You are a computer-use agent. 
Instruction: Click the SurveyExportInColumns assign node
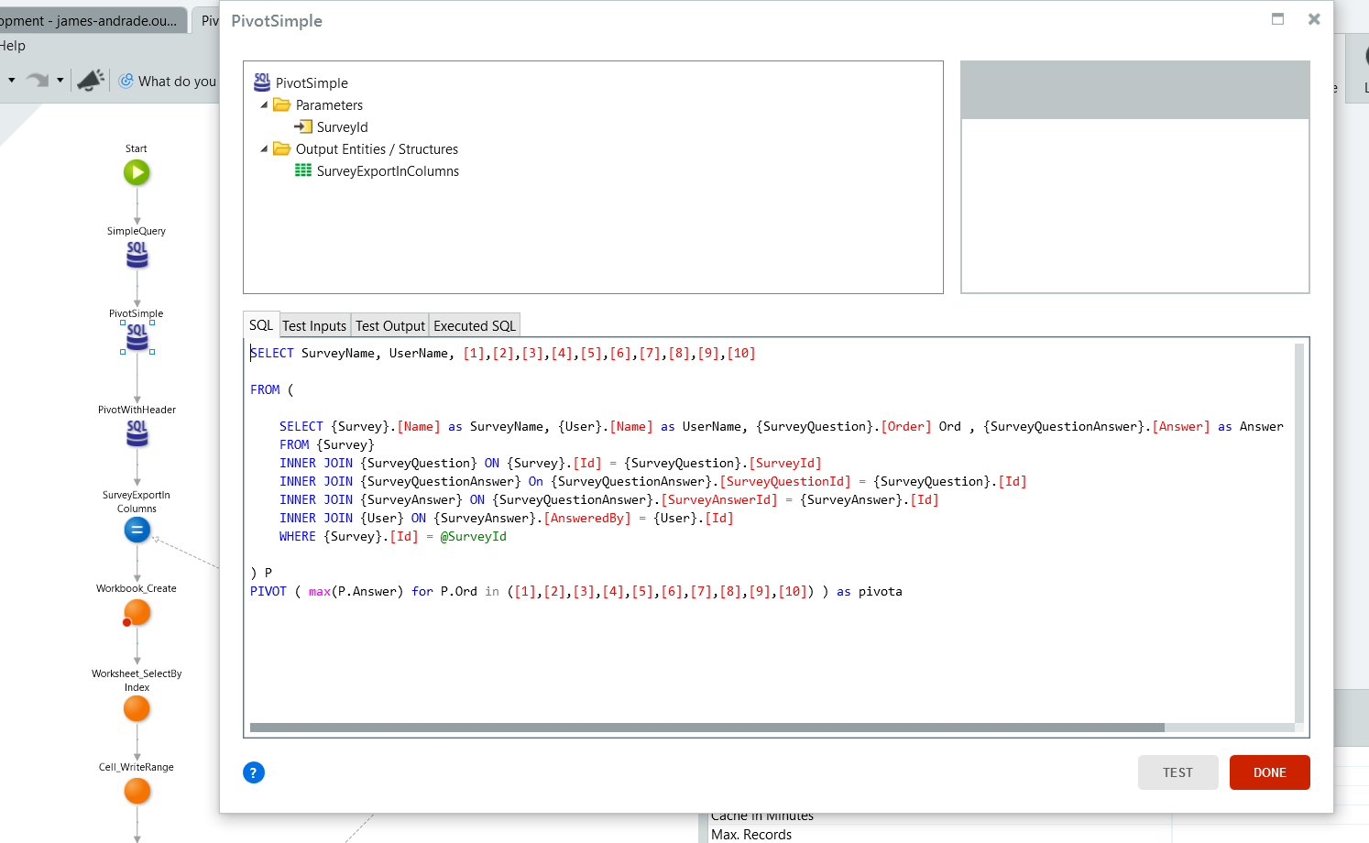(137, 530)
